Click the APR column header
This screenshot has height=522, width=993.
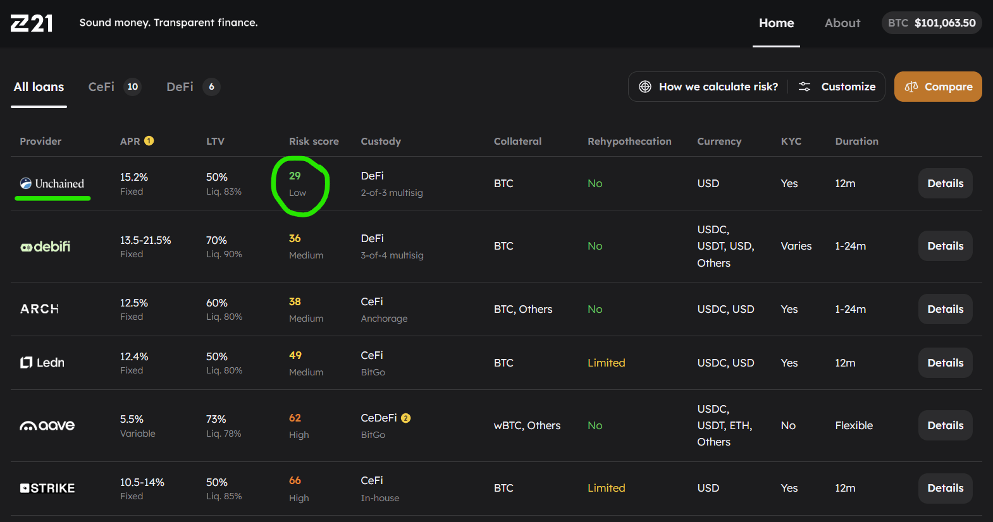click(130, 141)
